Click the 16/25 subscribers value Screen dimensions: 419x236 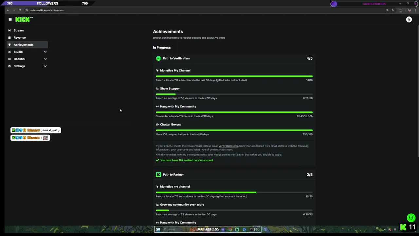309,196
